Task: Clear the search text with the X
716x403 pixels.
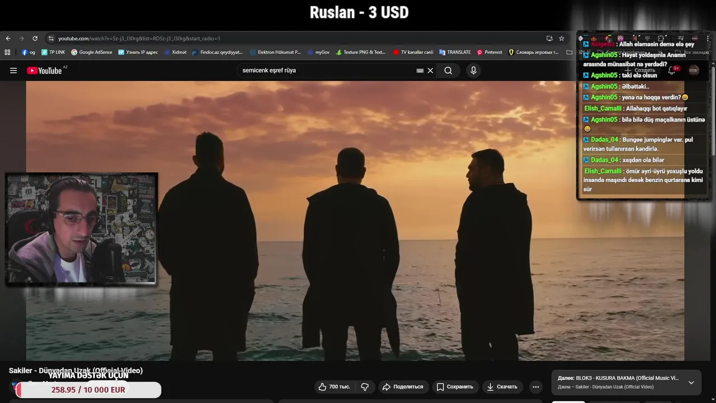Action: pyautogui.click(x=430, y=71)
